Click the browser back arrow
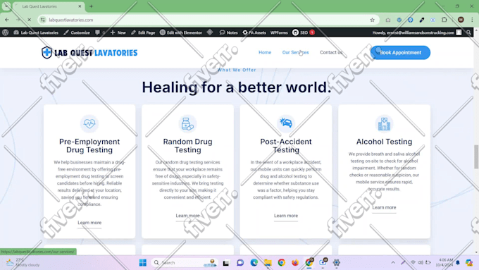Screen dimensions: 479x270 7,20
